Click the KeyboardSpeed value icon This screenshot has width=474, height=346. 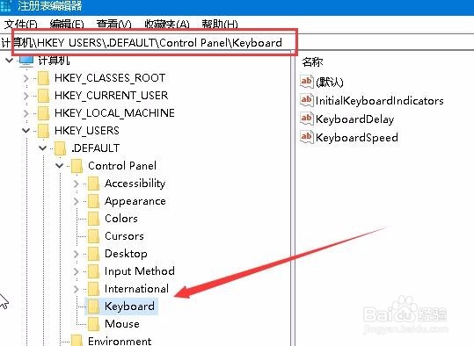[x=307, y=137]
